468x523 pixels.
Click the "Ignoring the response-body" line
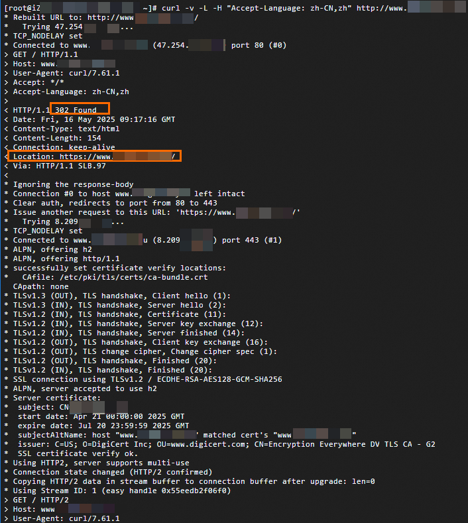(x=73, y=184)
